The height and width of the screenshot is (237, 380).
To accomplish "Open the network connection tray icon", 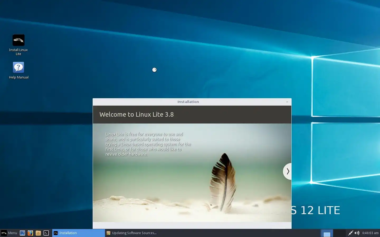I will point(350,233).
